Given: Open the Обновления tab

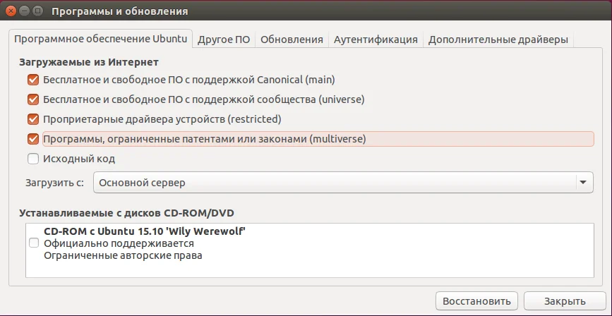Looking at the screenshot, I should [x=292, y=39].
